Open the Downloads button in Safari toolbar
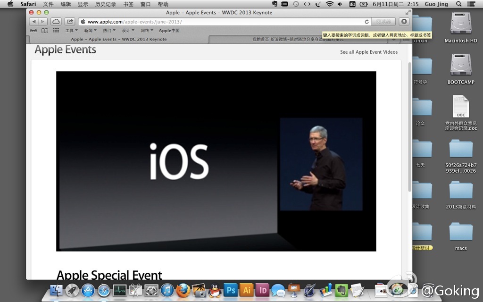The width and height of the screenshot is (483, 302). point(404,22)
